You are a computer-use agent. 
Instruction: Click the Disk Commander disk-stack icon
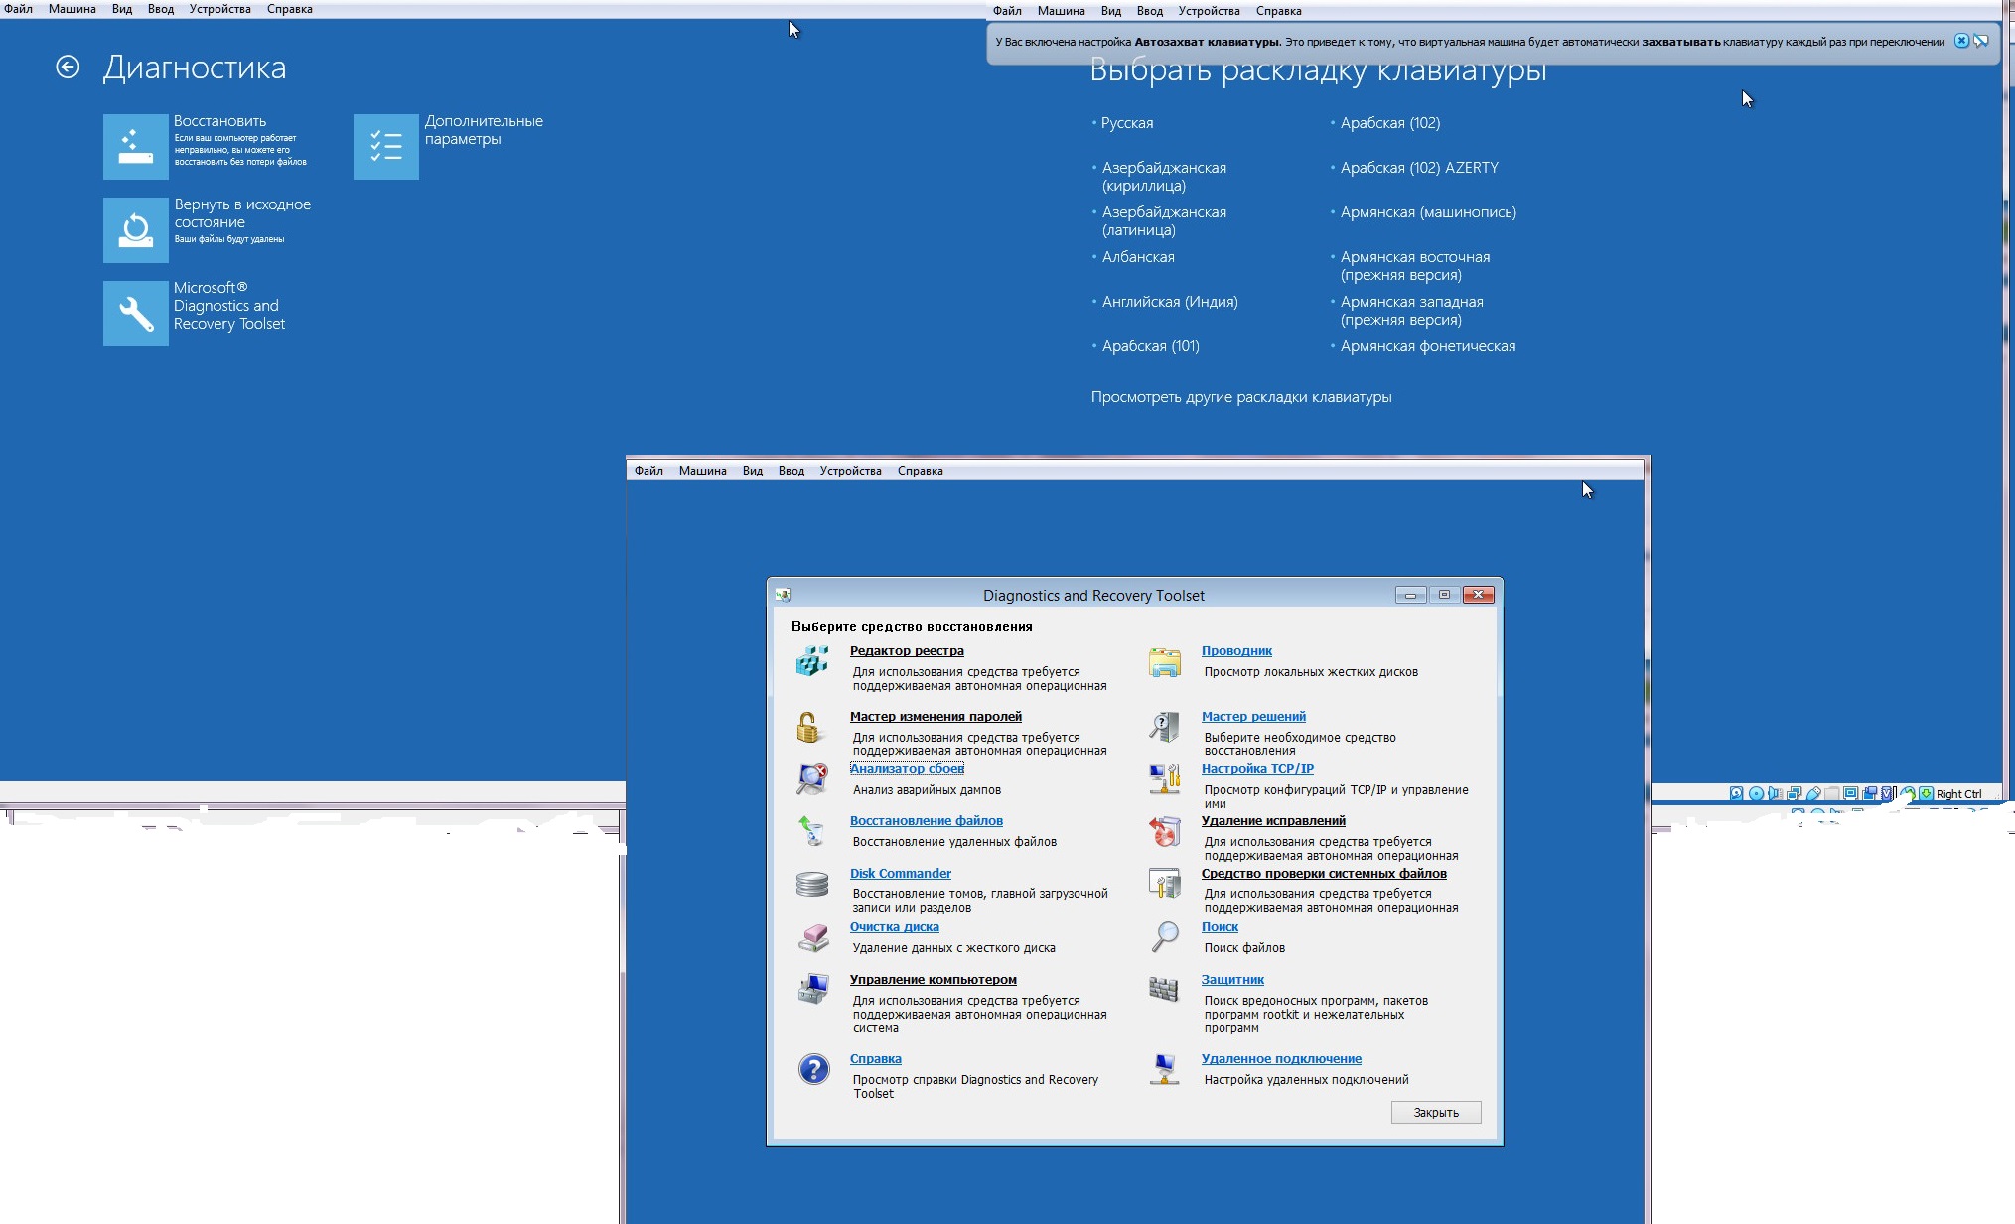[x=812, y=884]
